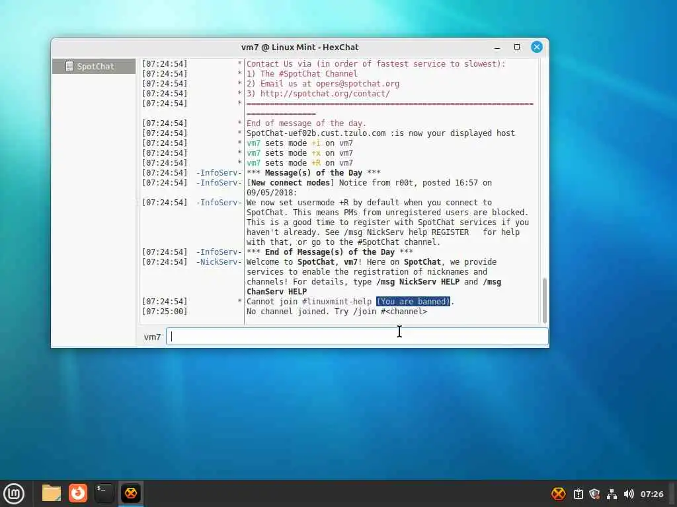
Task: Select the SpotChat server tab
Action: click(x=94, y=67)
